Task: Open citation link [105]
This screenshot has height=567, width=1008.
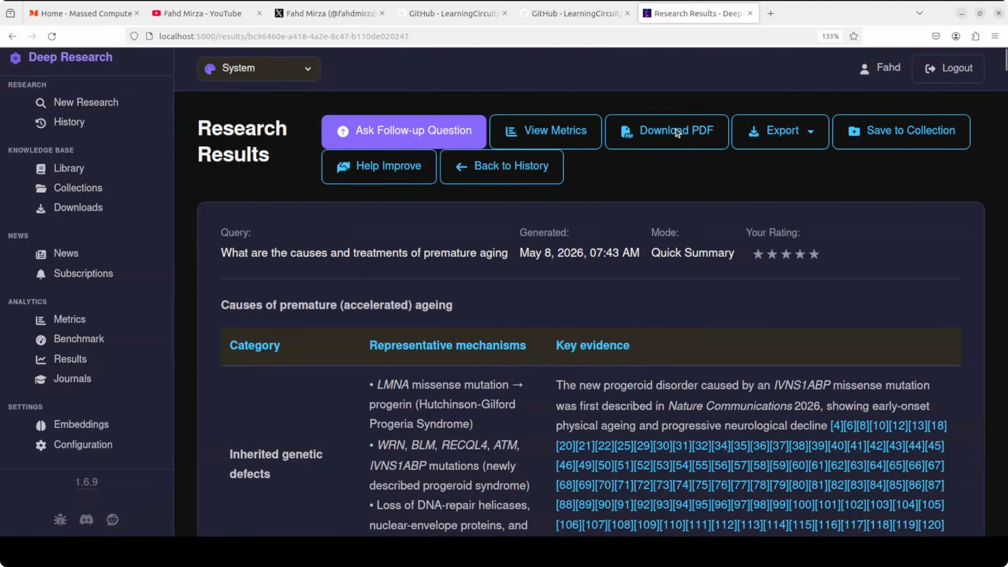Action: 931,505
